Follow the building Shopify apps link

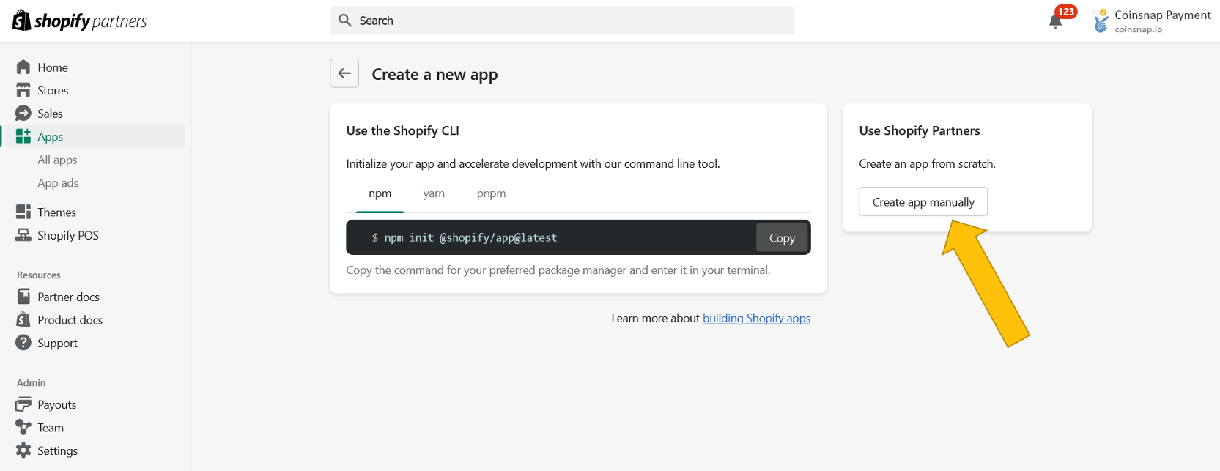(756, 318)
